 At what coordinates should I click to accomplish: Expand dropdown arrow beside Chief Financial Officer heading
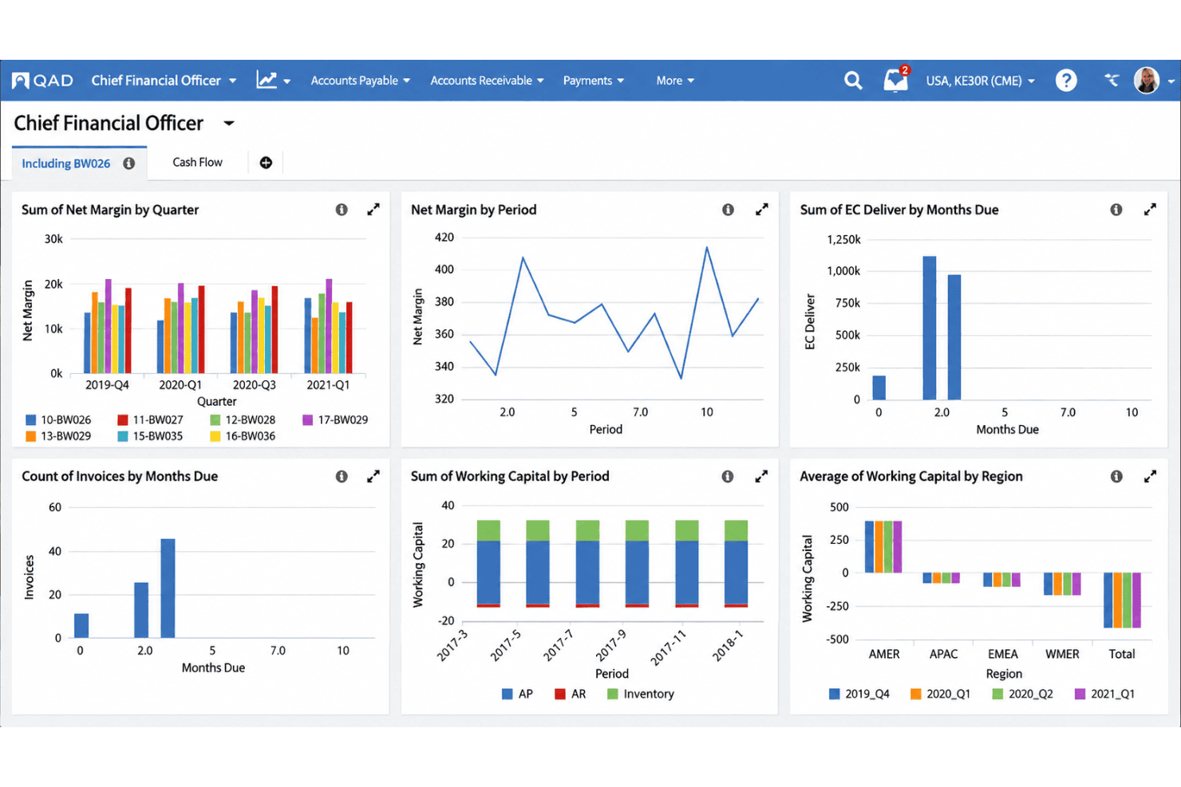pyautogui.click(x=229, y=123)
